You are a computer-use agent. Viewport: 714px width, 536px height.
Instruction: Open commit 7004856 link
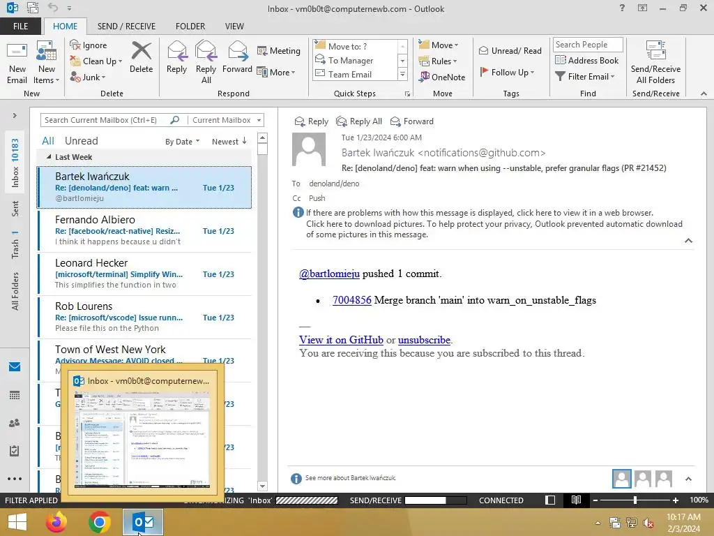coord(352,300)
